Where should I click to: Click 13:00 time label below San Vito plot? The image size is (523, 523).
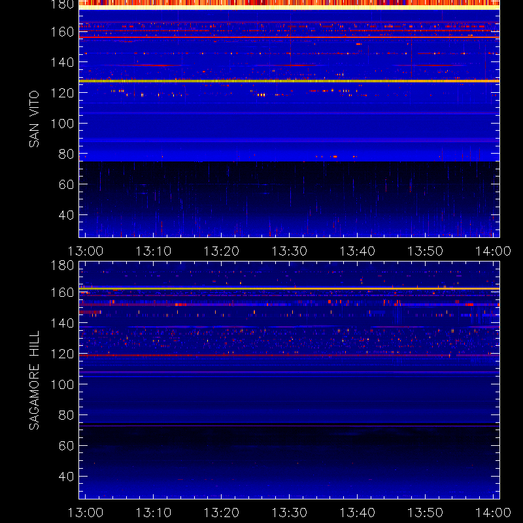(86, 251)
